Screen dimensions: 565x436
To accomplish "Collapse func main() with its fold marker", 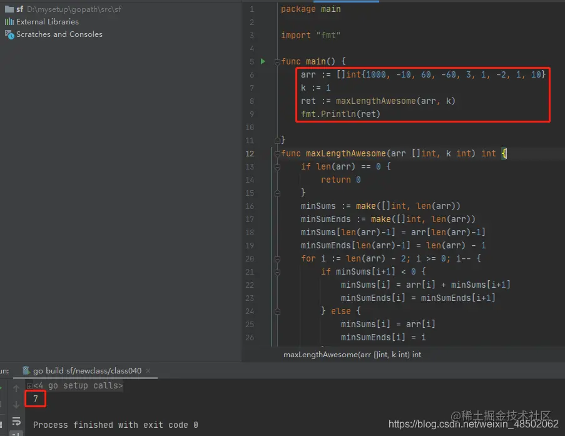I will tap(277, 62).
